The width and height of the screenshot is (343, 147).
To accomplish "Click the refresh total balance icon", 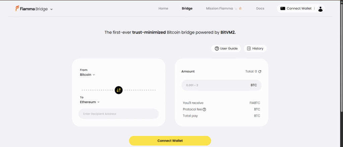I will [260, 71].
